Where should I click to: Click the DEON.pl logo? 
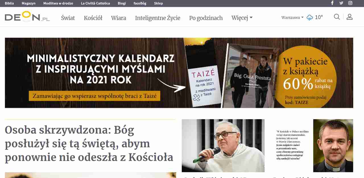point(27,17)
